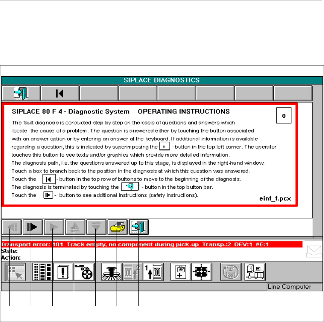Show additional instructions with next-page button
The height and width of the screenshot is (322, 324).
[x=33, y=227]
